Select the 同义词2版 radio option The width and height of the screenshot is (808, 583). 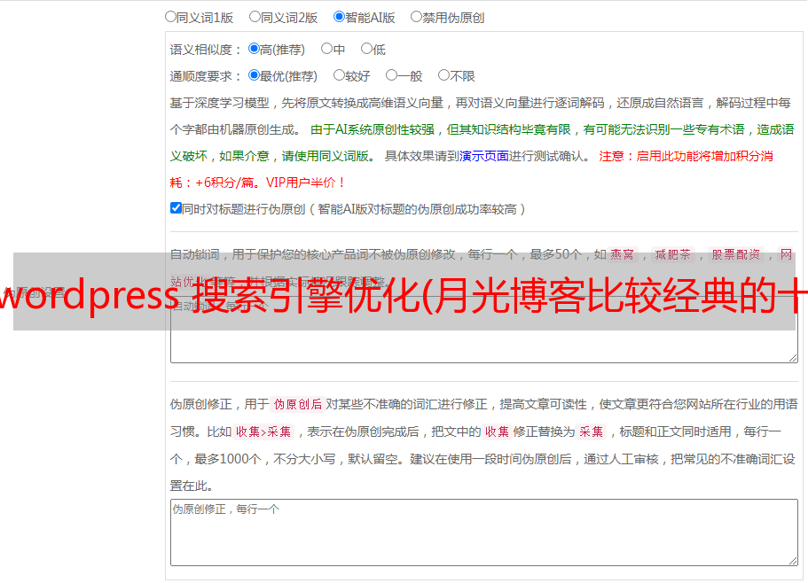coord(255,17)
